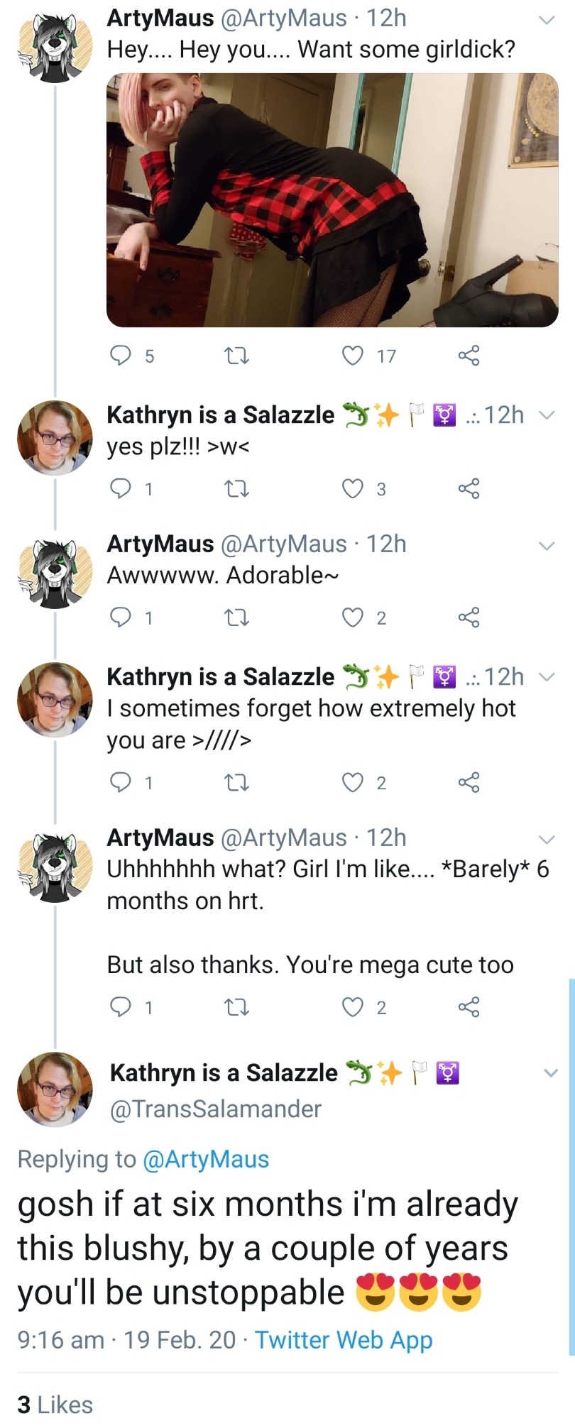575x1428 pixels.
Task: Like the 'Awwwww. Adorable~' tweet
Action: 353,617
